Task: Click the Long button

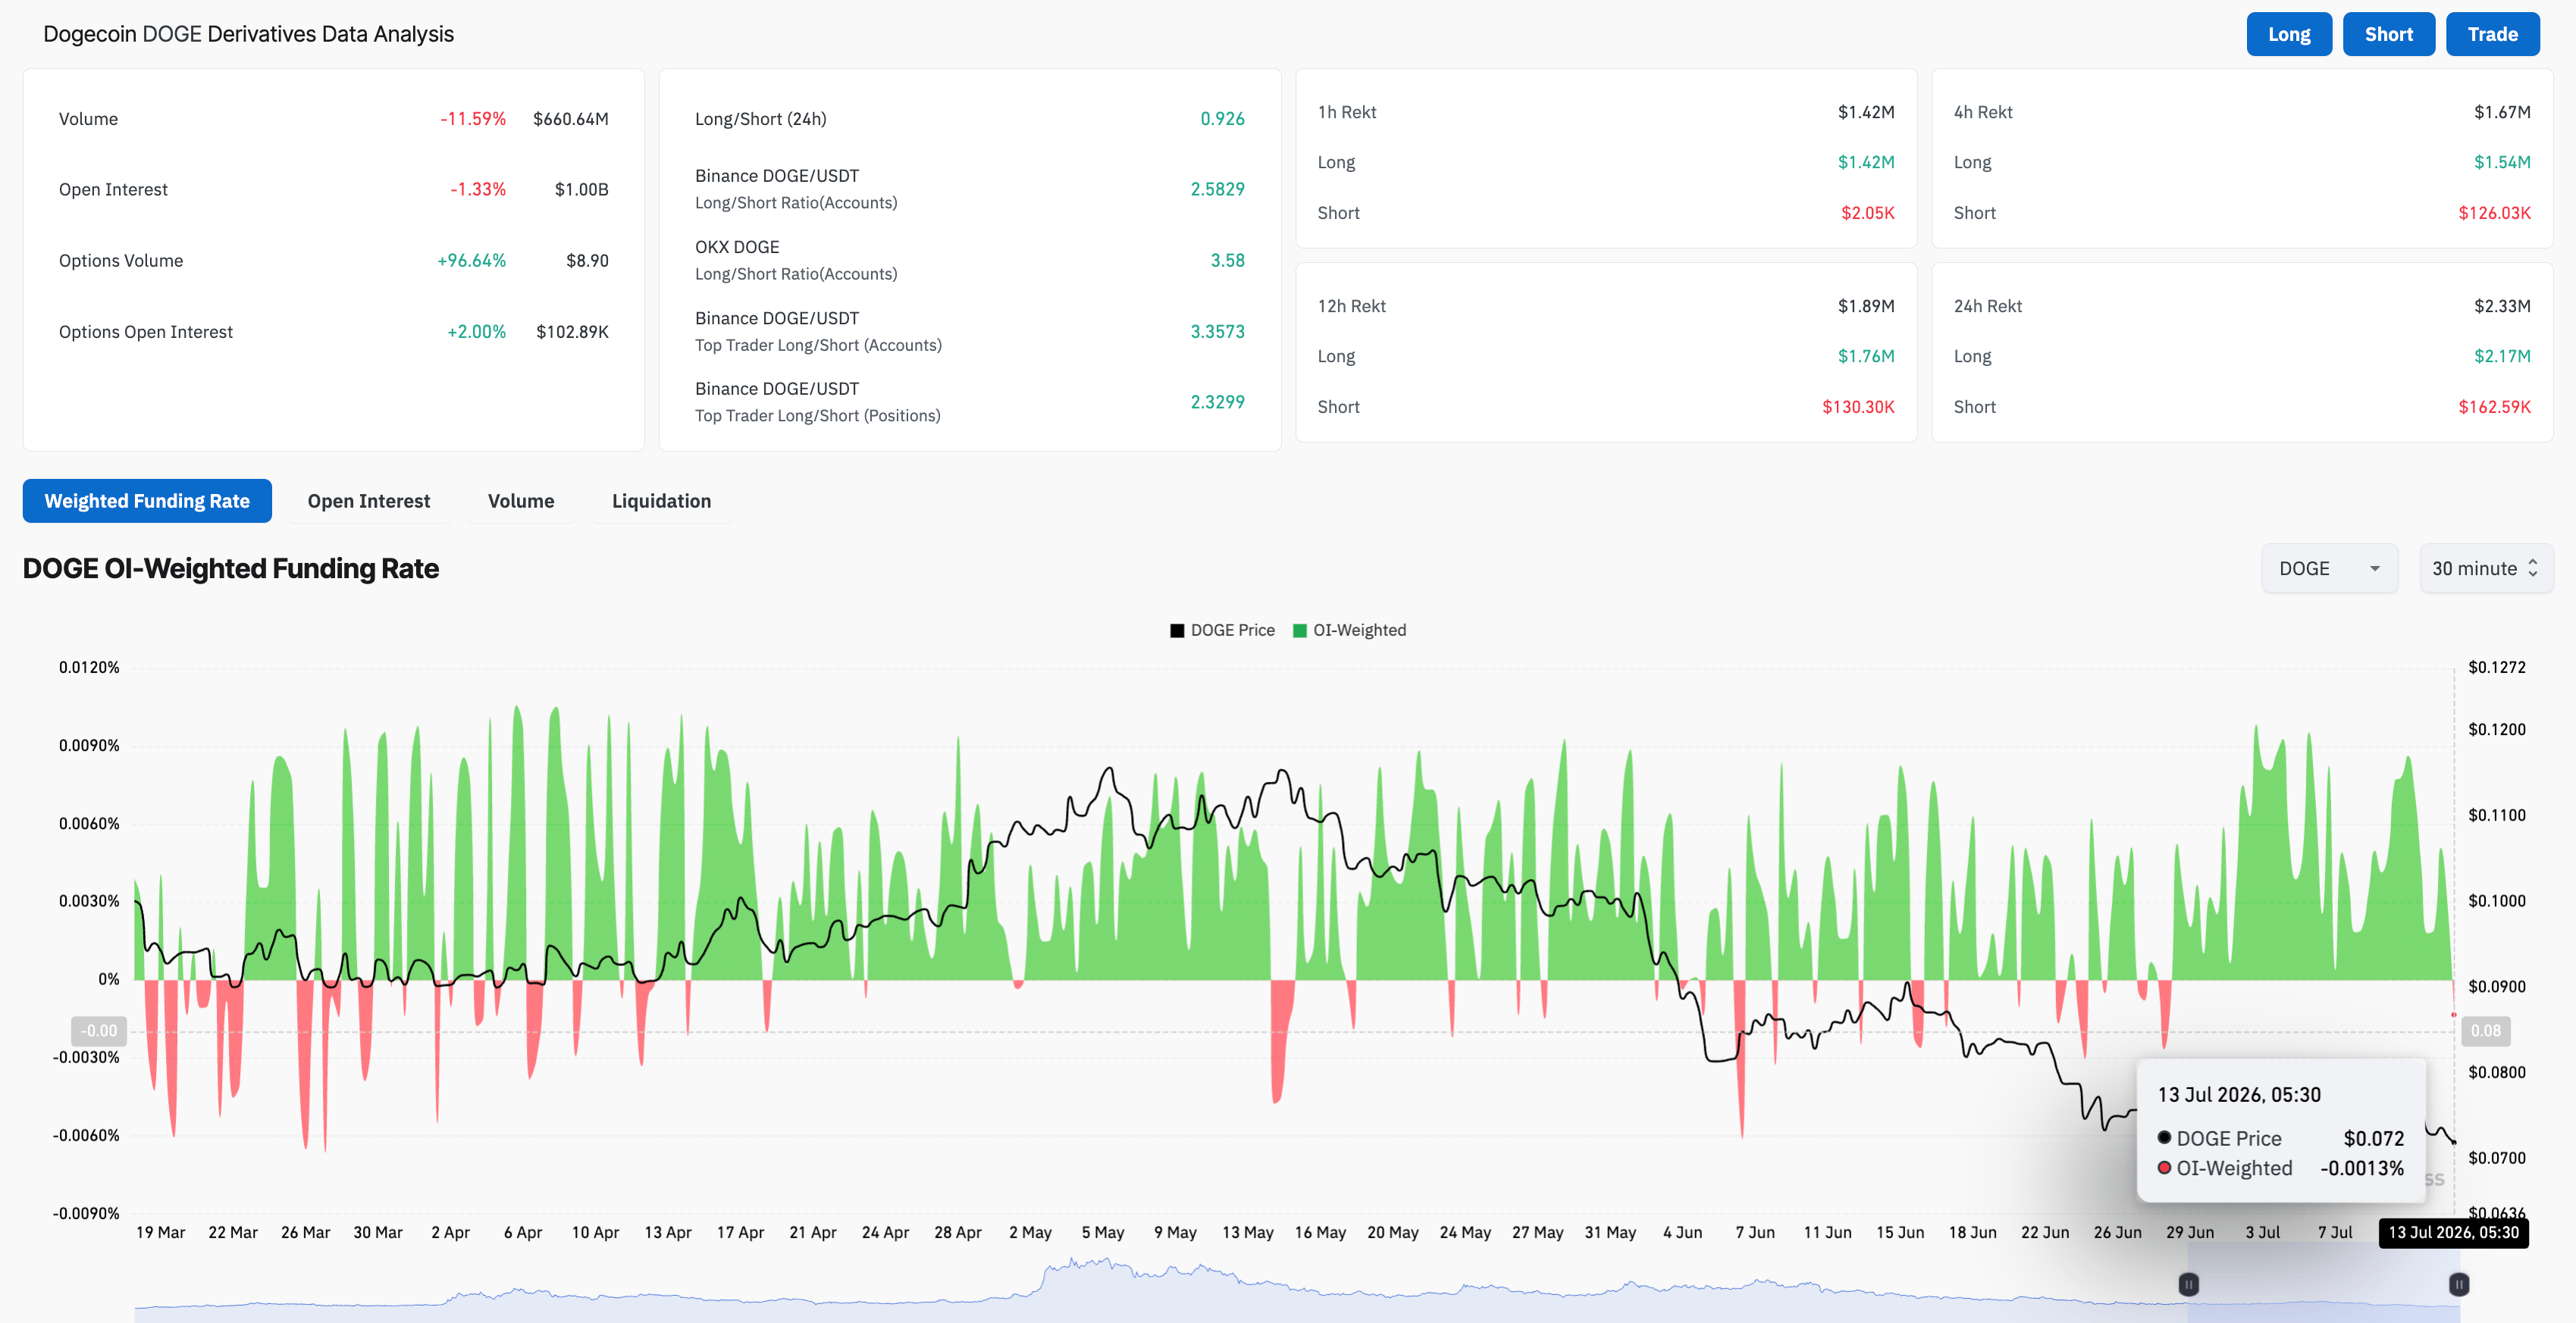Action: (2288, 34)
